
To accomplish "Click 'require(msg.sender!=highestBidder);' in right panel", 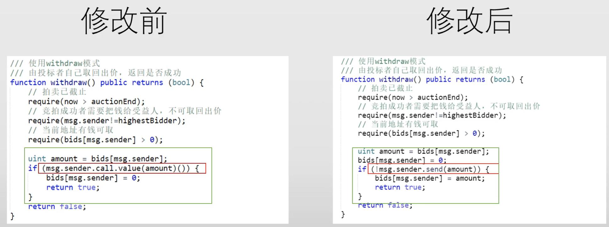I will pyautogui.click(x=432, y=115).
